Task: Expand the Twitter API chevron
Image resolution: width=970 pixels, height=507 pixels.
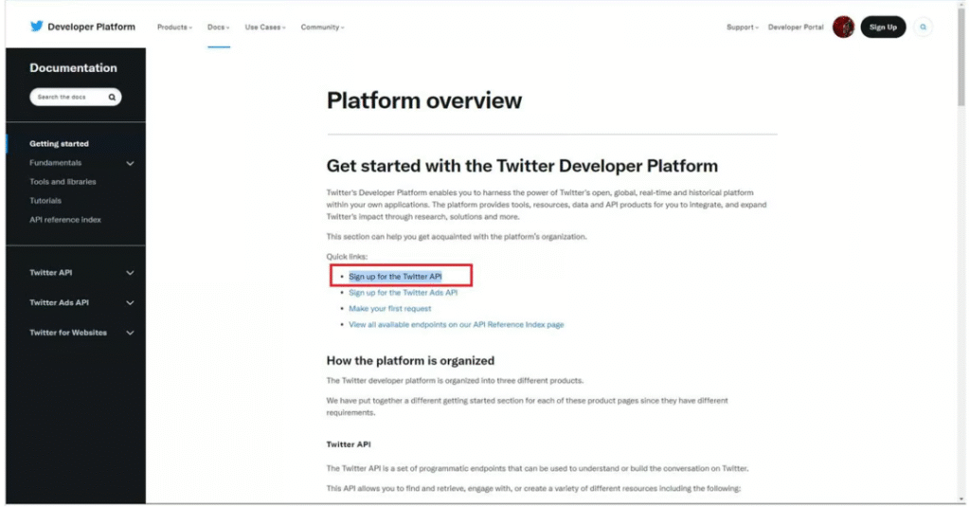Action: 130,273
